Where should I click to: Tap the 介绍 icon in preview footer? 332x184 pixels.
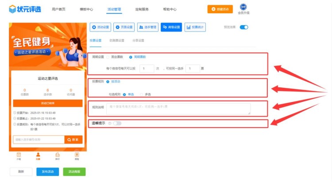(x=19, y=155)
